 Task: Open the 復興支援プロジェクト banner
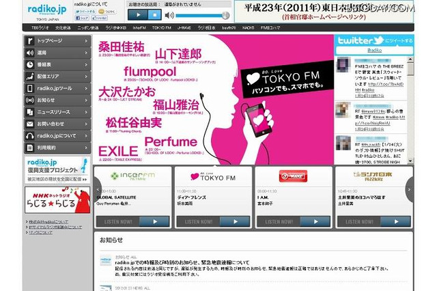(57, 169)
